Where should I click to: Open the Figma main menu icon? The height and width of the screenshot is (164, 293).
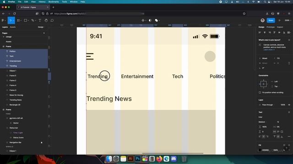[3, 20]
